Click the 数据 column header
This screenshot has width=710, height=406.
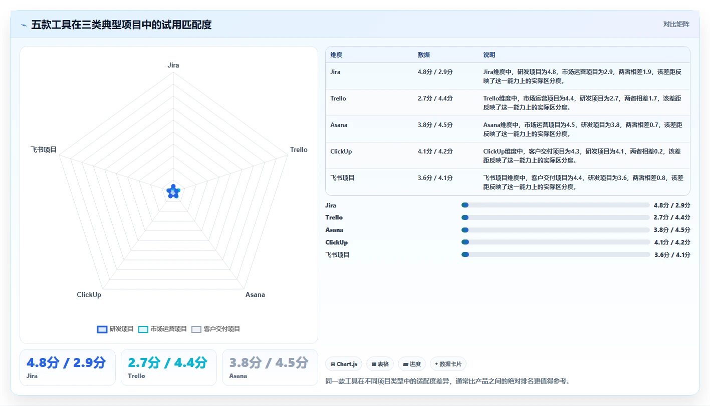(424, 55)
